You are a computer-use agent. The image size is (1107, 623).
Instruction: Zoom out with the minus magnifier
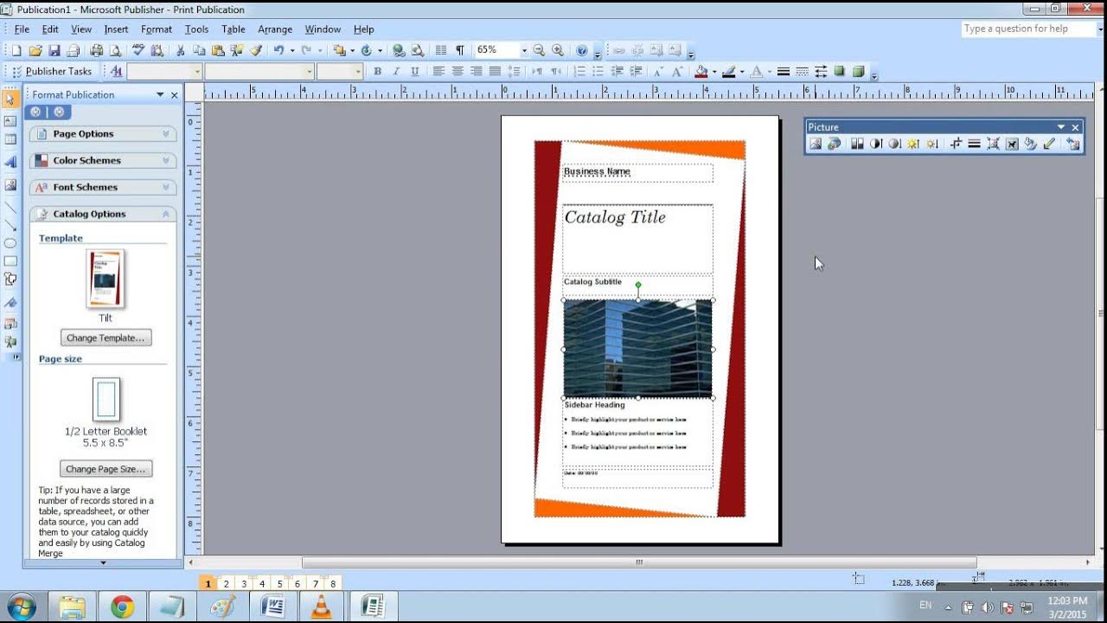pos(539,50)
